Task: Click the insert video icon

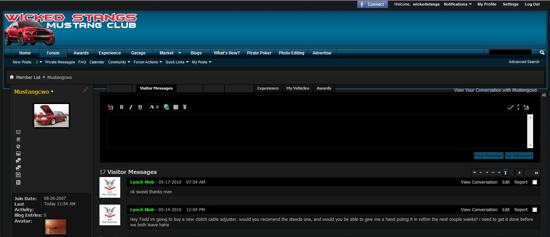Action: click(185, 107)
